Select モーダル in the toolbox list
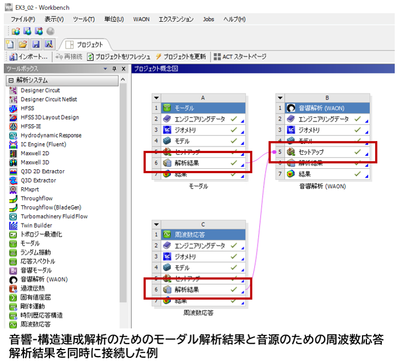The height and width of the screenshot is (361, 398). pos(30,243)
